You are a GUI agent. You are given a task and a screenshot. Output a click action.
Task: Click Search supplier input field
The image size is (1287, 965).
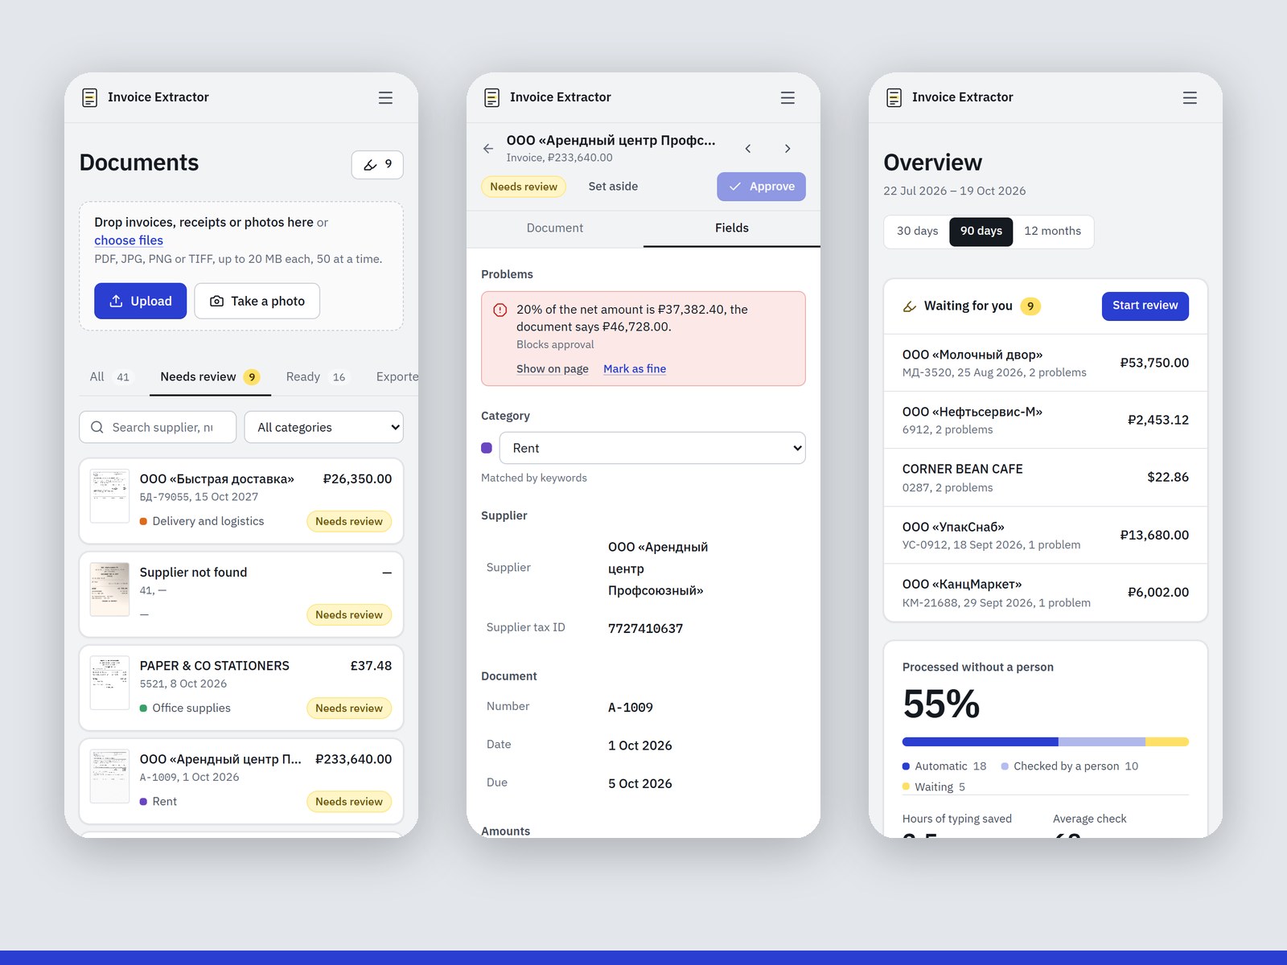pos(158,427)
